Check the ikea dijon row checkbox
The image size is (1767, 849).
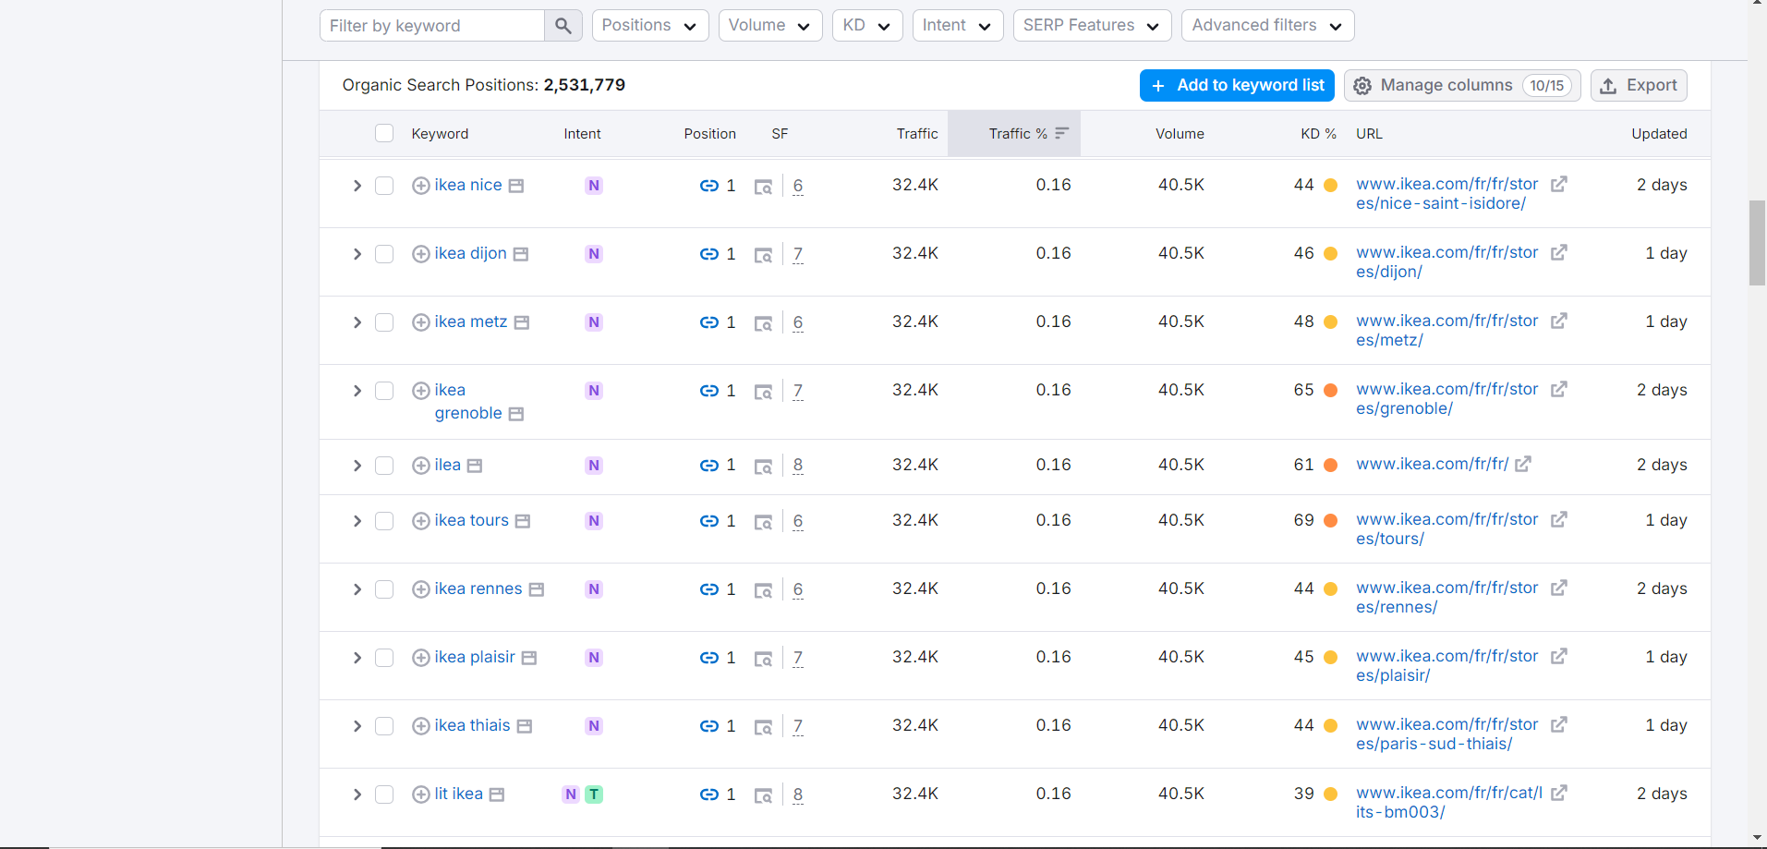point(384,254)
